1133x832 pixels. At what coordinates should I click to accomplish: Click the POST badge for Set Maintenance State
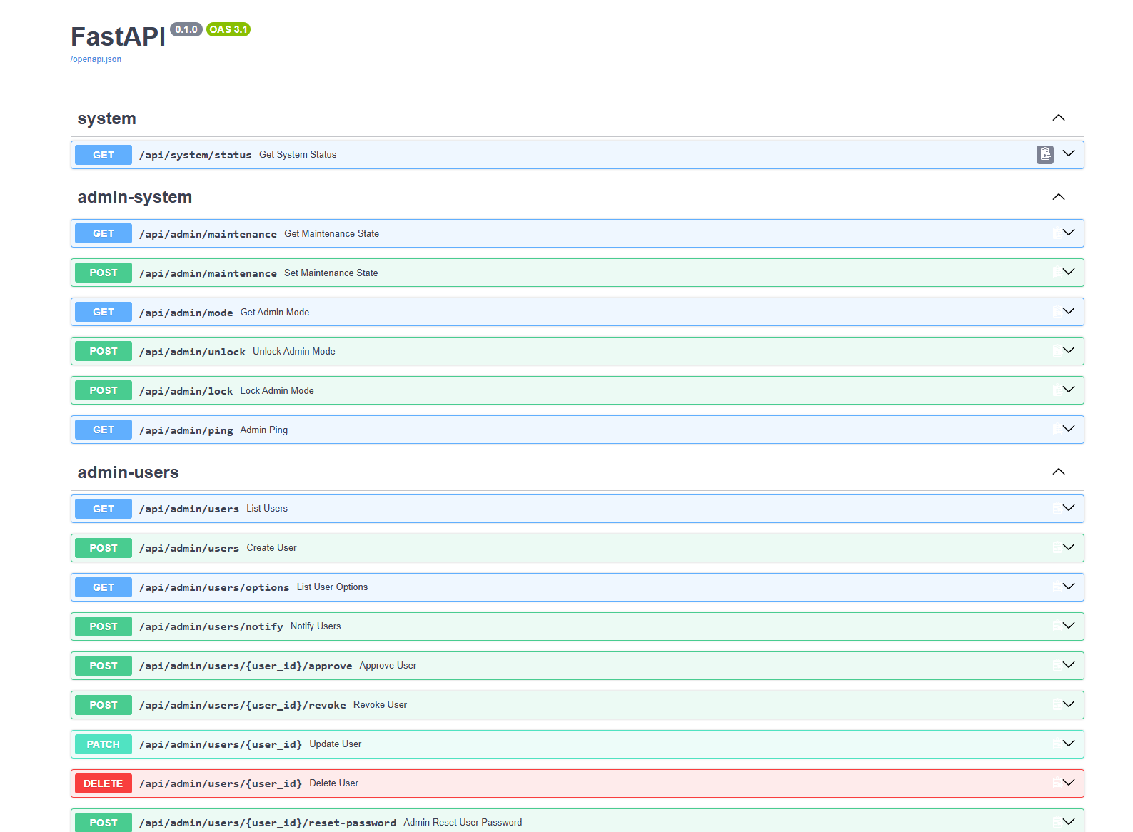[104, 273]
